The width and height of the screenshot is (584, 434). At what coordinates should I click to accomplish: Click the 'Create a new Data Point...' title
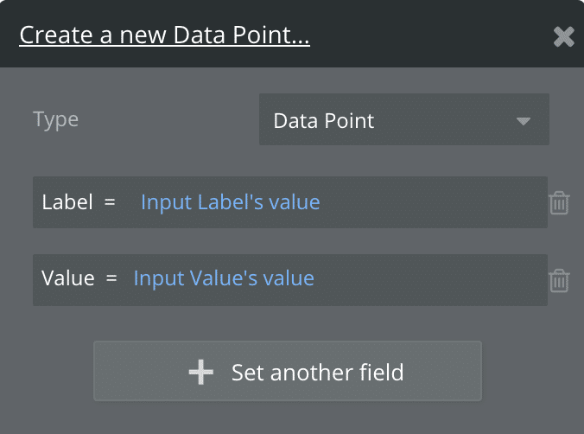tap(164, 35)
